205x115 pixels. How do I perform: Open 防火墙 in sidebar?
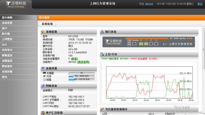pyautogui.click(x=18, y=34)
